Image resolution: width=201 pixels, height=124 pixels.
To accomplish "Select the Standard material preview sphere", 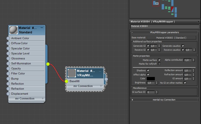I will (13, 30).
